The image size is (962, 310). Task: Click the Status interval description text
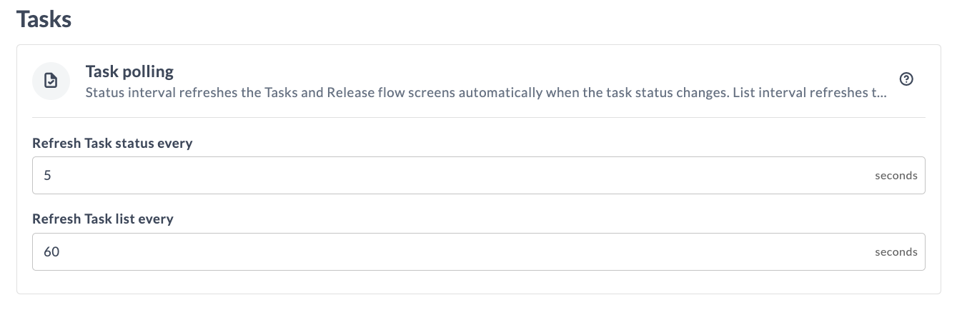[x=486, y=92]
